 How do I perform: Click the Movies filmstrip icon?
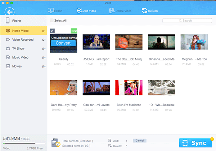coord(8,66)
